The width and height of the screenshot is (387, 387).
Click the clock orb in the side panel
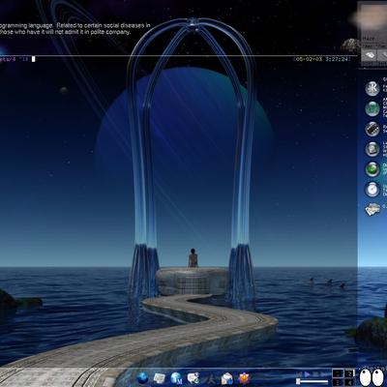click(x=372, y=189)
